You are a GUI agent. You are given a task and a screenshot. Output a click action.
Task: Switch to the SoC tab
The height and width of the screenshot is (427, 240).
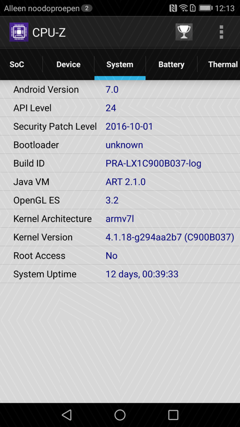(17, 65)
